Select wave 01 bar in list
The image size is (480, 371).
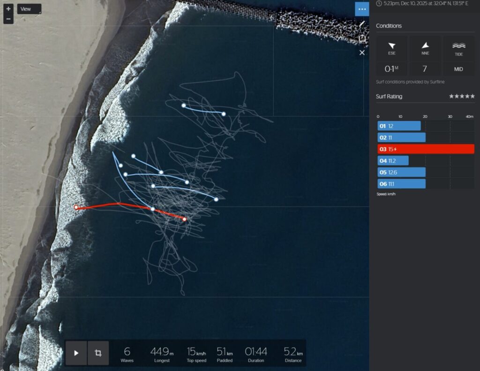399,126
